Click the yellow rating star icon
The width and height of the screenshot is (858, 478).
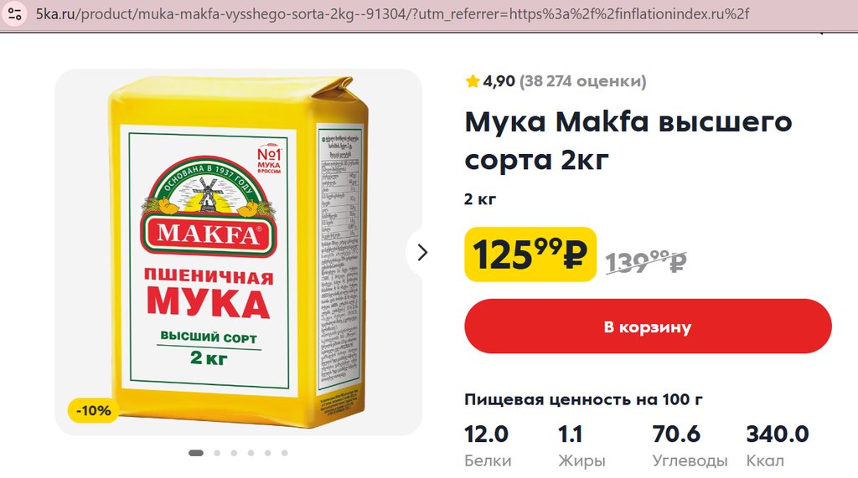click(x=473, y=81)
